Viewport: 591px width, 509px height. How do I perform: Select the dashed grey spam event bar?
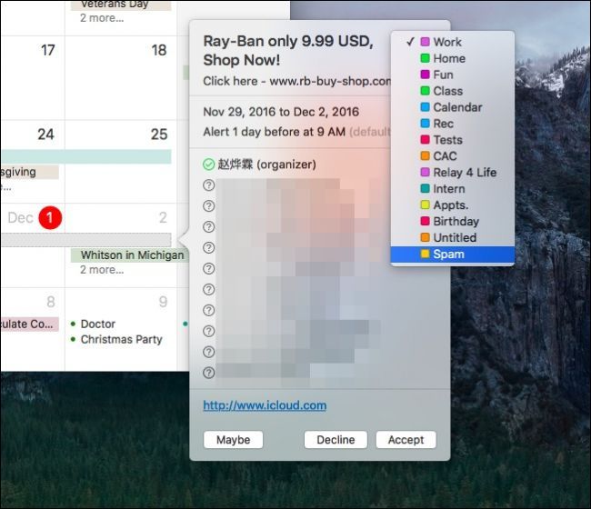pos(86,240)
